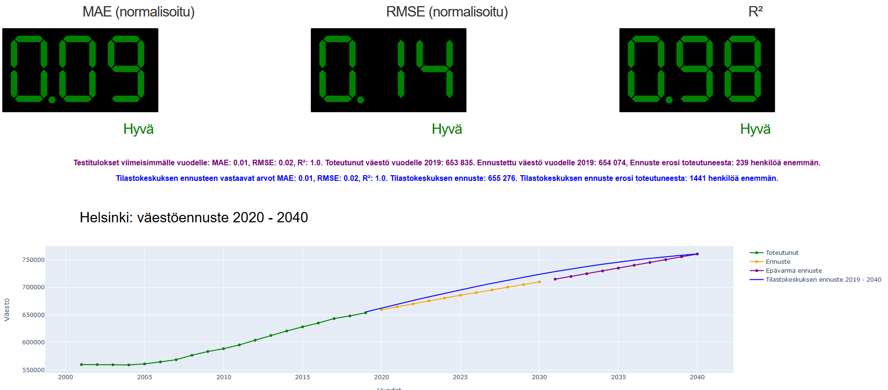Click the 2031 purple uncertain forecast point
This screenshot has height=390, width=888.
point(555,279)
